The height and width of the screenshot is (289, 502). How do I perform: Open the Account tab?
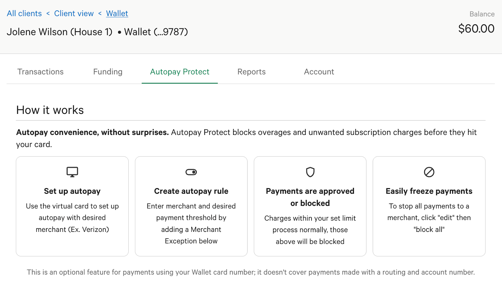[319, 72]
